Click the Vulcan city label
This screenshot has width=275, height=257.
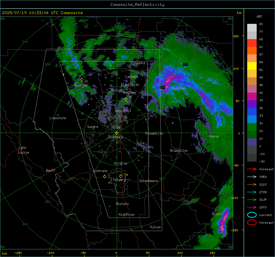[155, 227]
